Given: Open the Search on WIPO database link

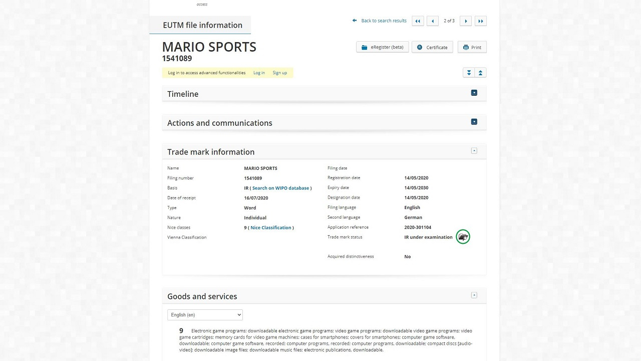Looking at the screenshot, I should point(281,188).
